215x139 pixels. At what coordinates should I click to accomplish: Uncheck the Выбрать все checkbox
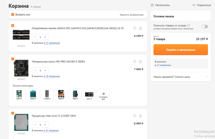(13, 14)
